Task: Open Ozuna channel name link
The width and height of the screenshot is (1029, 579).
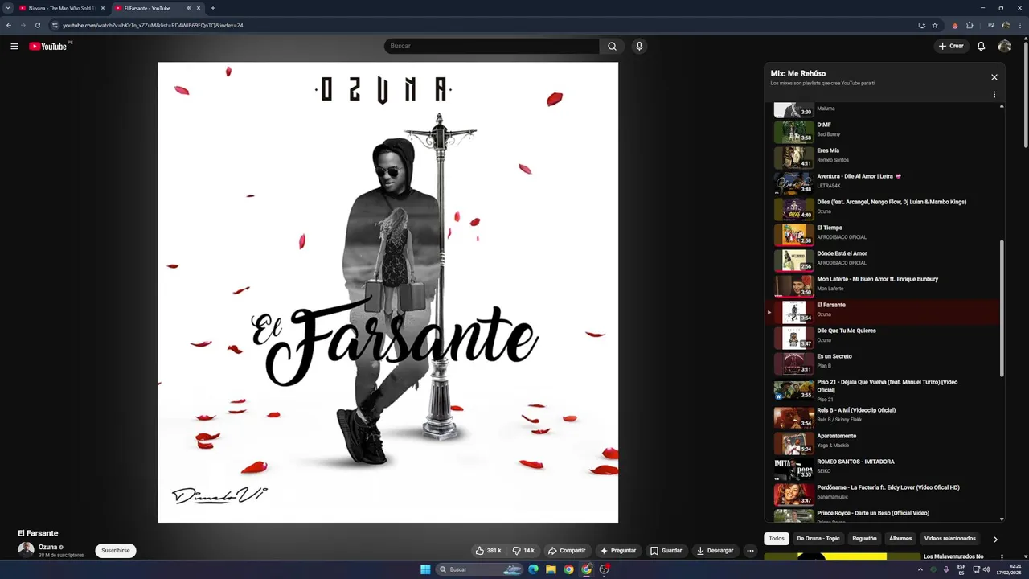Action: point(47,547)
